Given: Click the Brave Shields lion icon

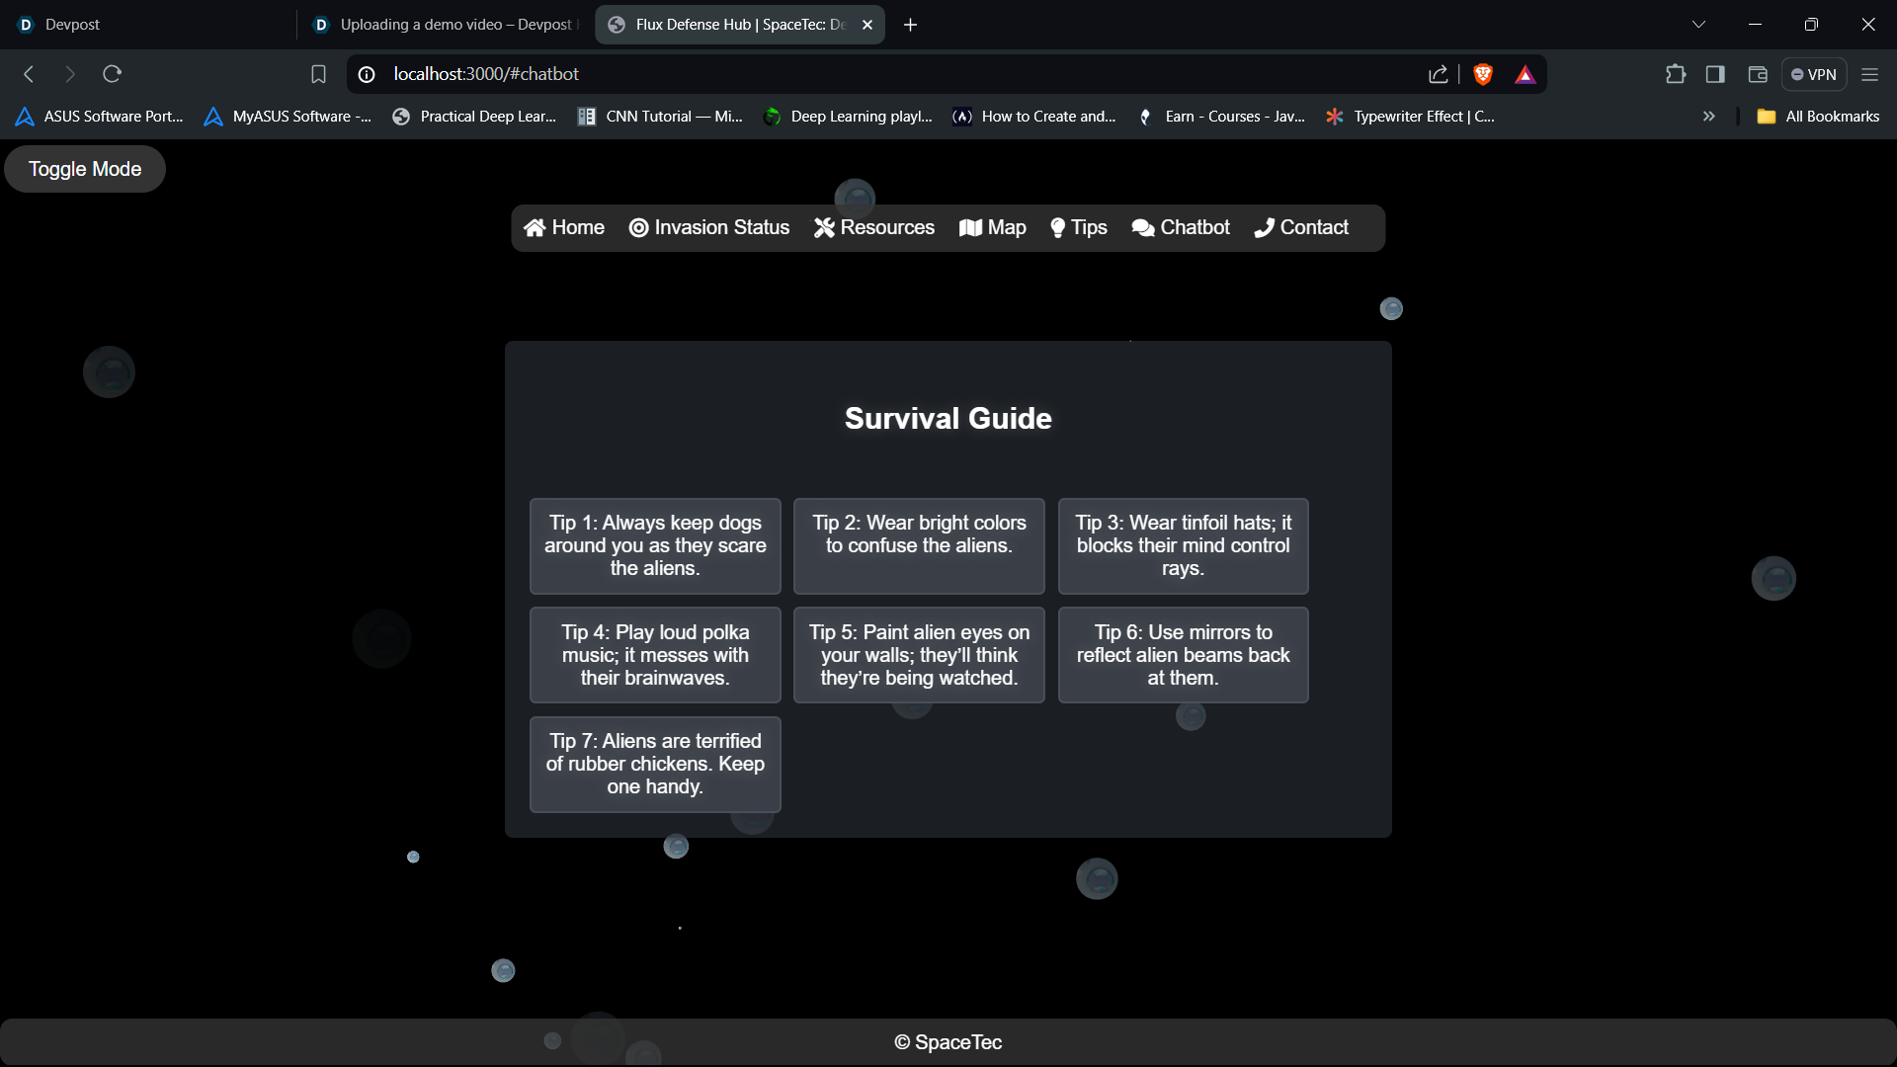Looking at the screenshot, I should (1482, 74).
